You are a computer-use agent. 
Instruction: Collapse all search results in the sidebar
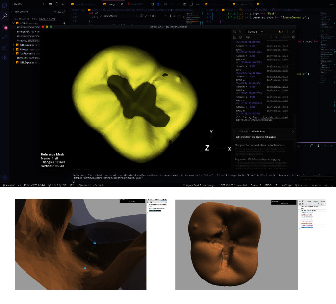pyautogui.click(x=63, y=4)
